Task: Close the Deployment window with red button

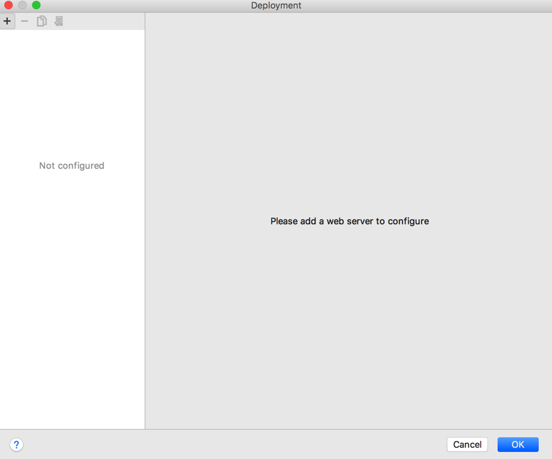Action: (x=8, y=6)
